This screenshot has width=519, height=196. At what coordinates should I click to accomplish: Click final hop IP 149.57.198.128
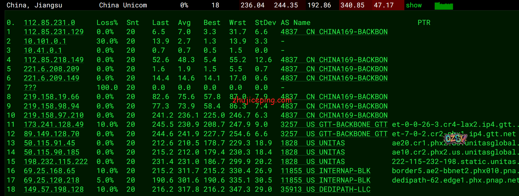(54, 189)
